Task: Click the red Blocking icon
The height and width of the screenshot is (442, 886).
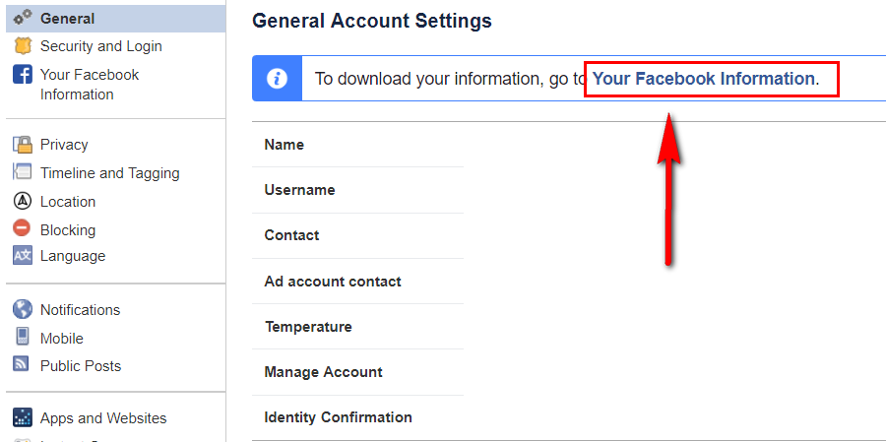Action: tap(22, 228)
